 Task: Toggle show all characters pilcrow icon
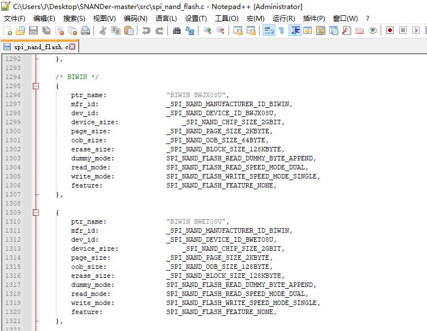click(281, 31)
